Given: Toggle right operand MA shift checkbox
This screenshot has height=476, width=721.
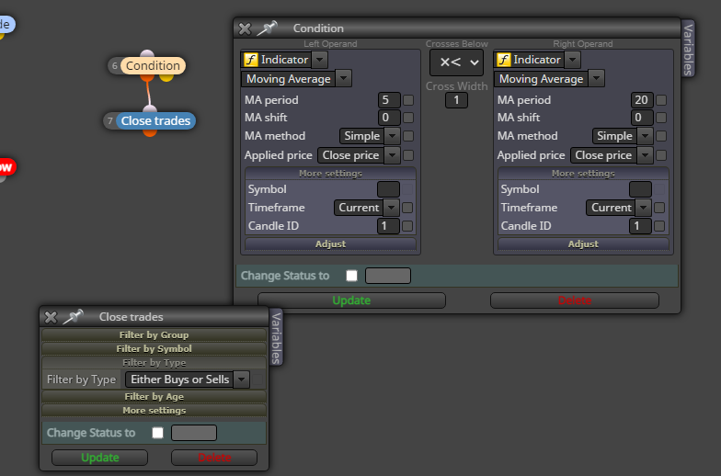Looking at the screenshot, I should coord(661,118).
